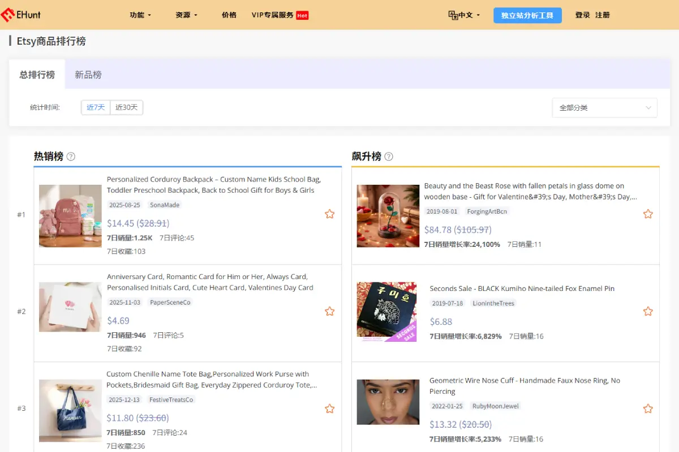Select the 总排行榜 tab
The height and width of the screenshot is (452, 679).
click(37, 73)
